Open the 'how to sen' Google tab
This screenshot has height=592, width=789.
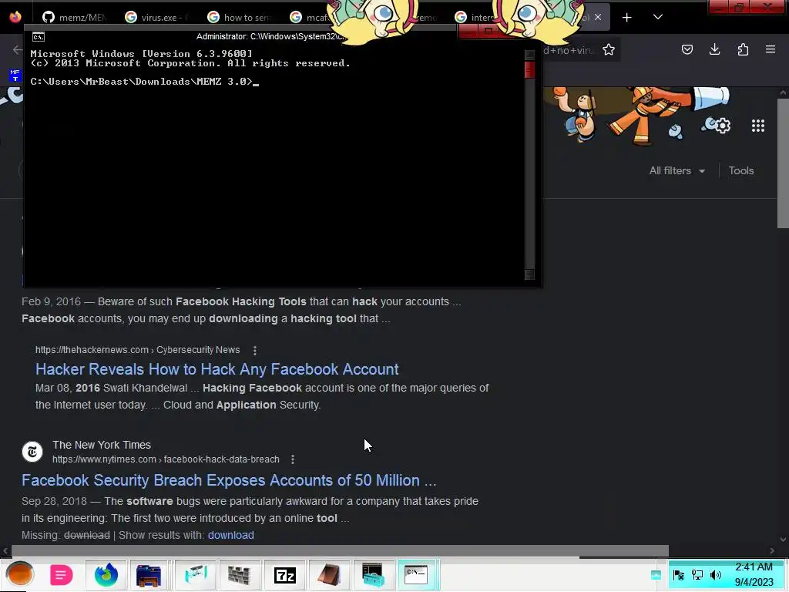click(239, 17)
